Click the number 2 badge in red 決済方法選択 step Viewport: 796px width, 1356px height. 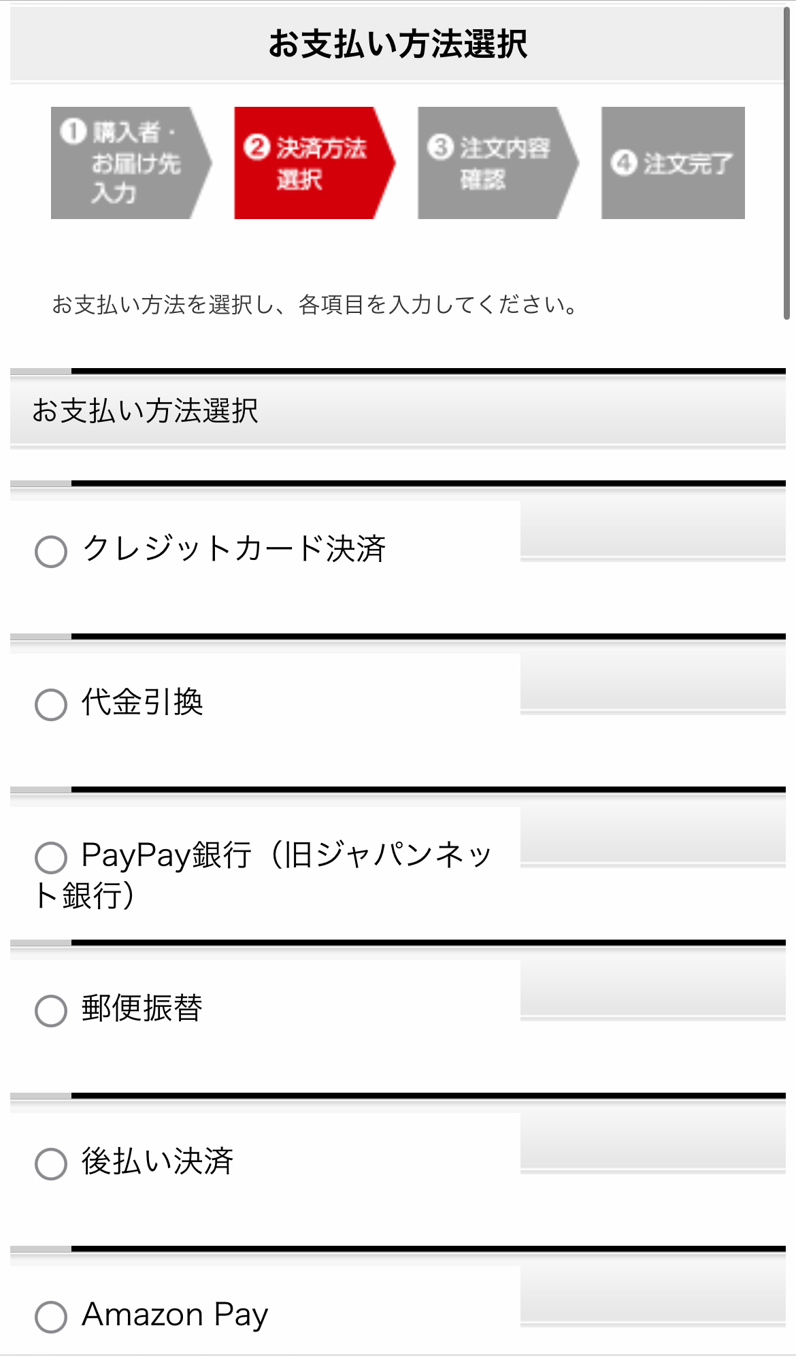(256, 147)
